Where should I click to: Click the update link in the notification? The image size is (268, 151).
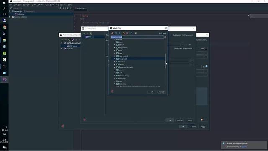pos(244,146)
